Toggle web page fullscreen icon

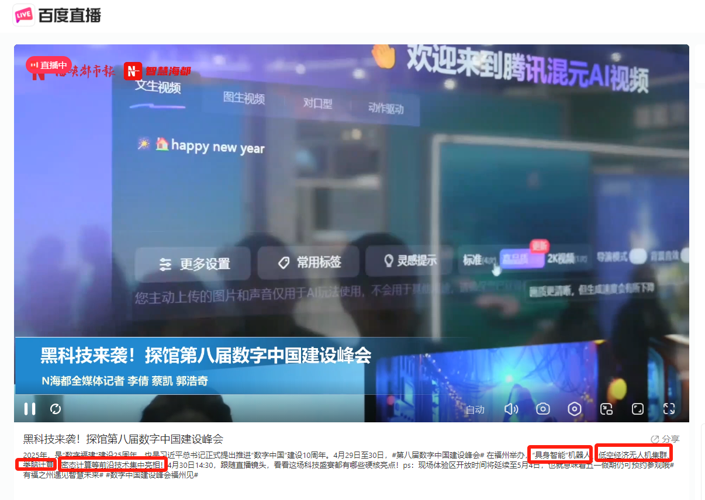pyautogui.click(x=638, y=409)
